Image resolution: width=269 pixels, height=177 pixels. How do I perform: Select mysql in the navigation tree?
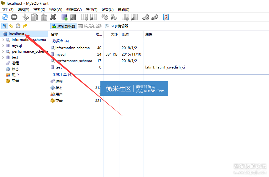17,46
